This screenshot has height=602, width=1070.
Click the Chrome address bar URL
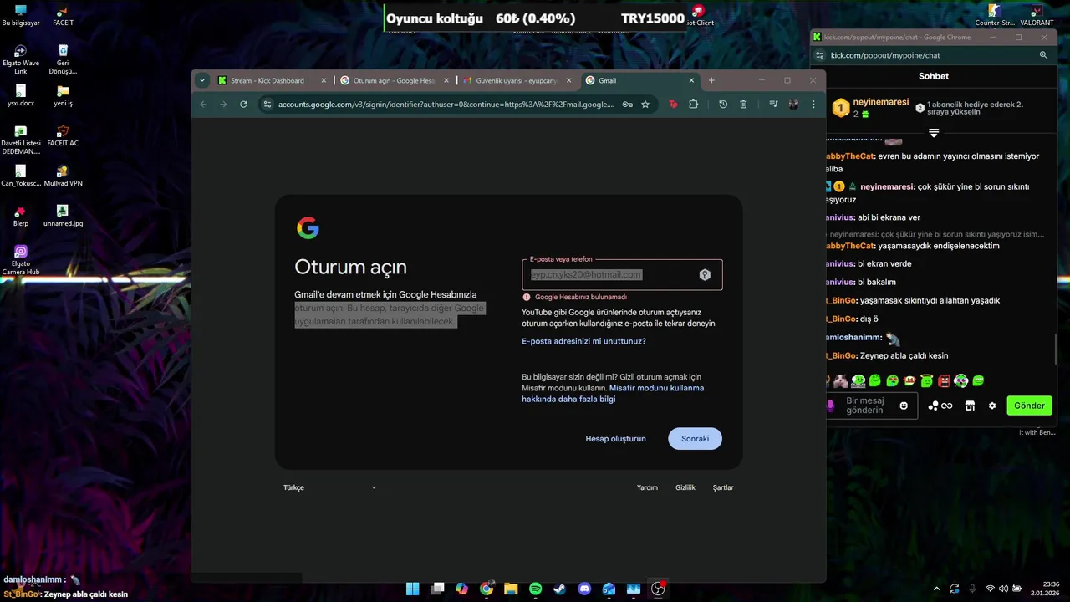[446, 105]
